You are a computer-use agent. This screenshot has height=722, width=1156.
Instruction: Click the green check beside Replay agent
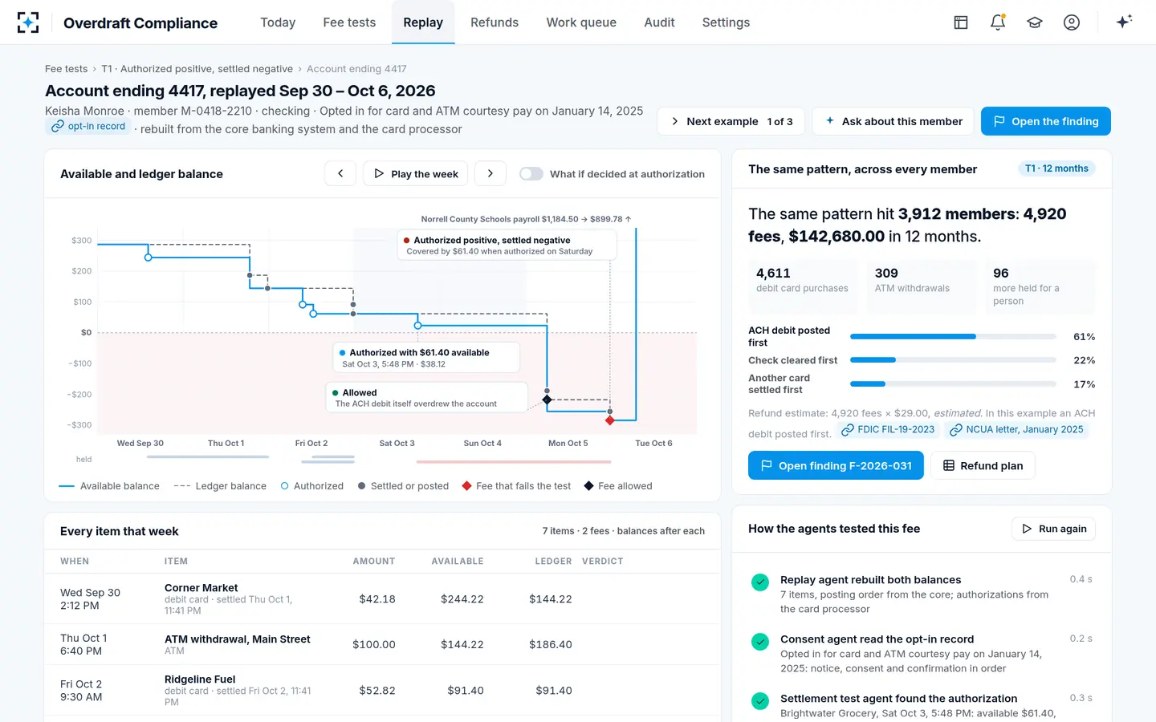click(x=760, y=582)
